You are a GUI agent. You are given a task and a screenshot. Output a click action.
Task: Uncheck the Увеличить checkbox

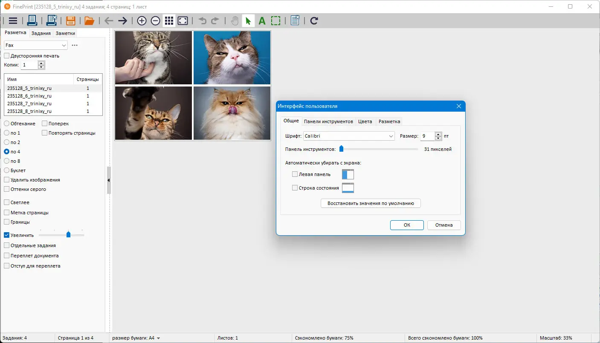coord(7,235)
